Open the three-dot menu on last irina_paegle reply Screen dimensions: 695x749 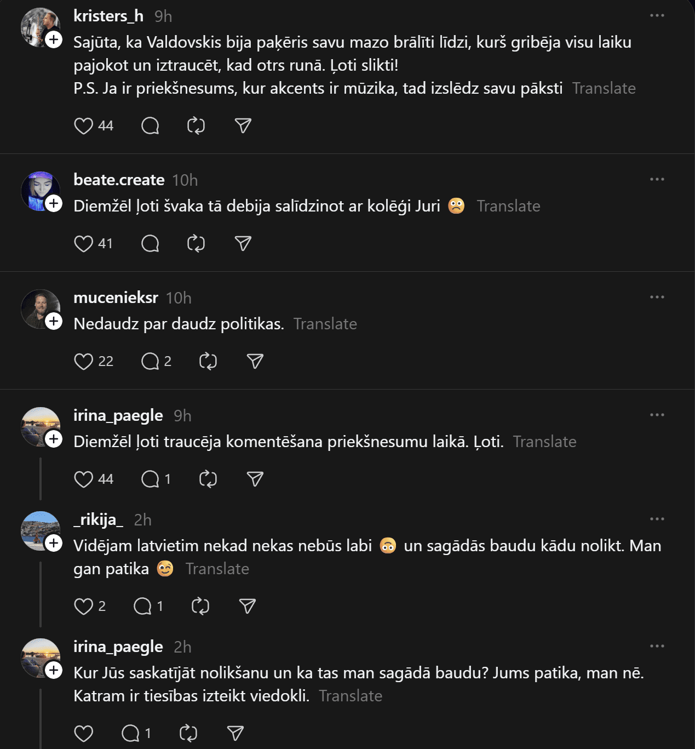[657, 646]
